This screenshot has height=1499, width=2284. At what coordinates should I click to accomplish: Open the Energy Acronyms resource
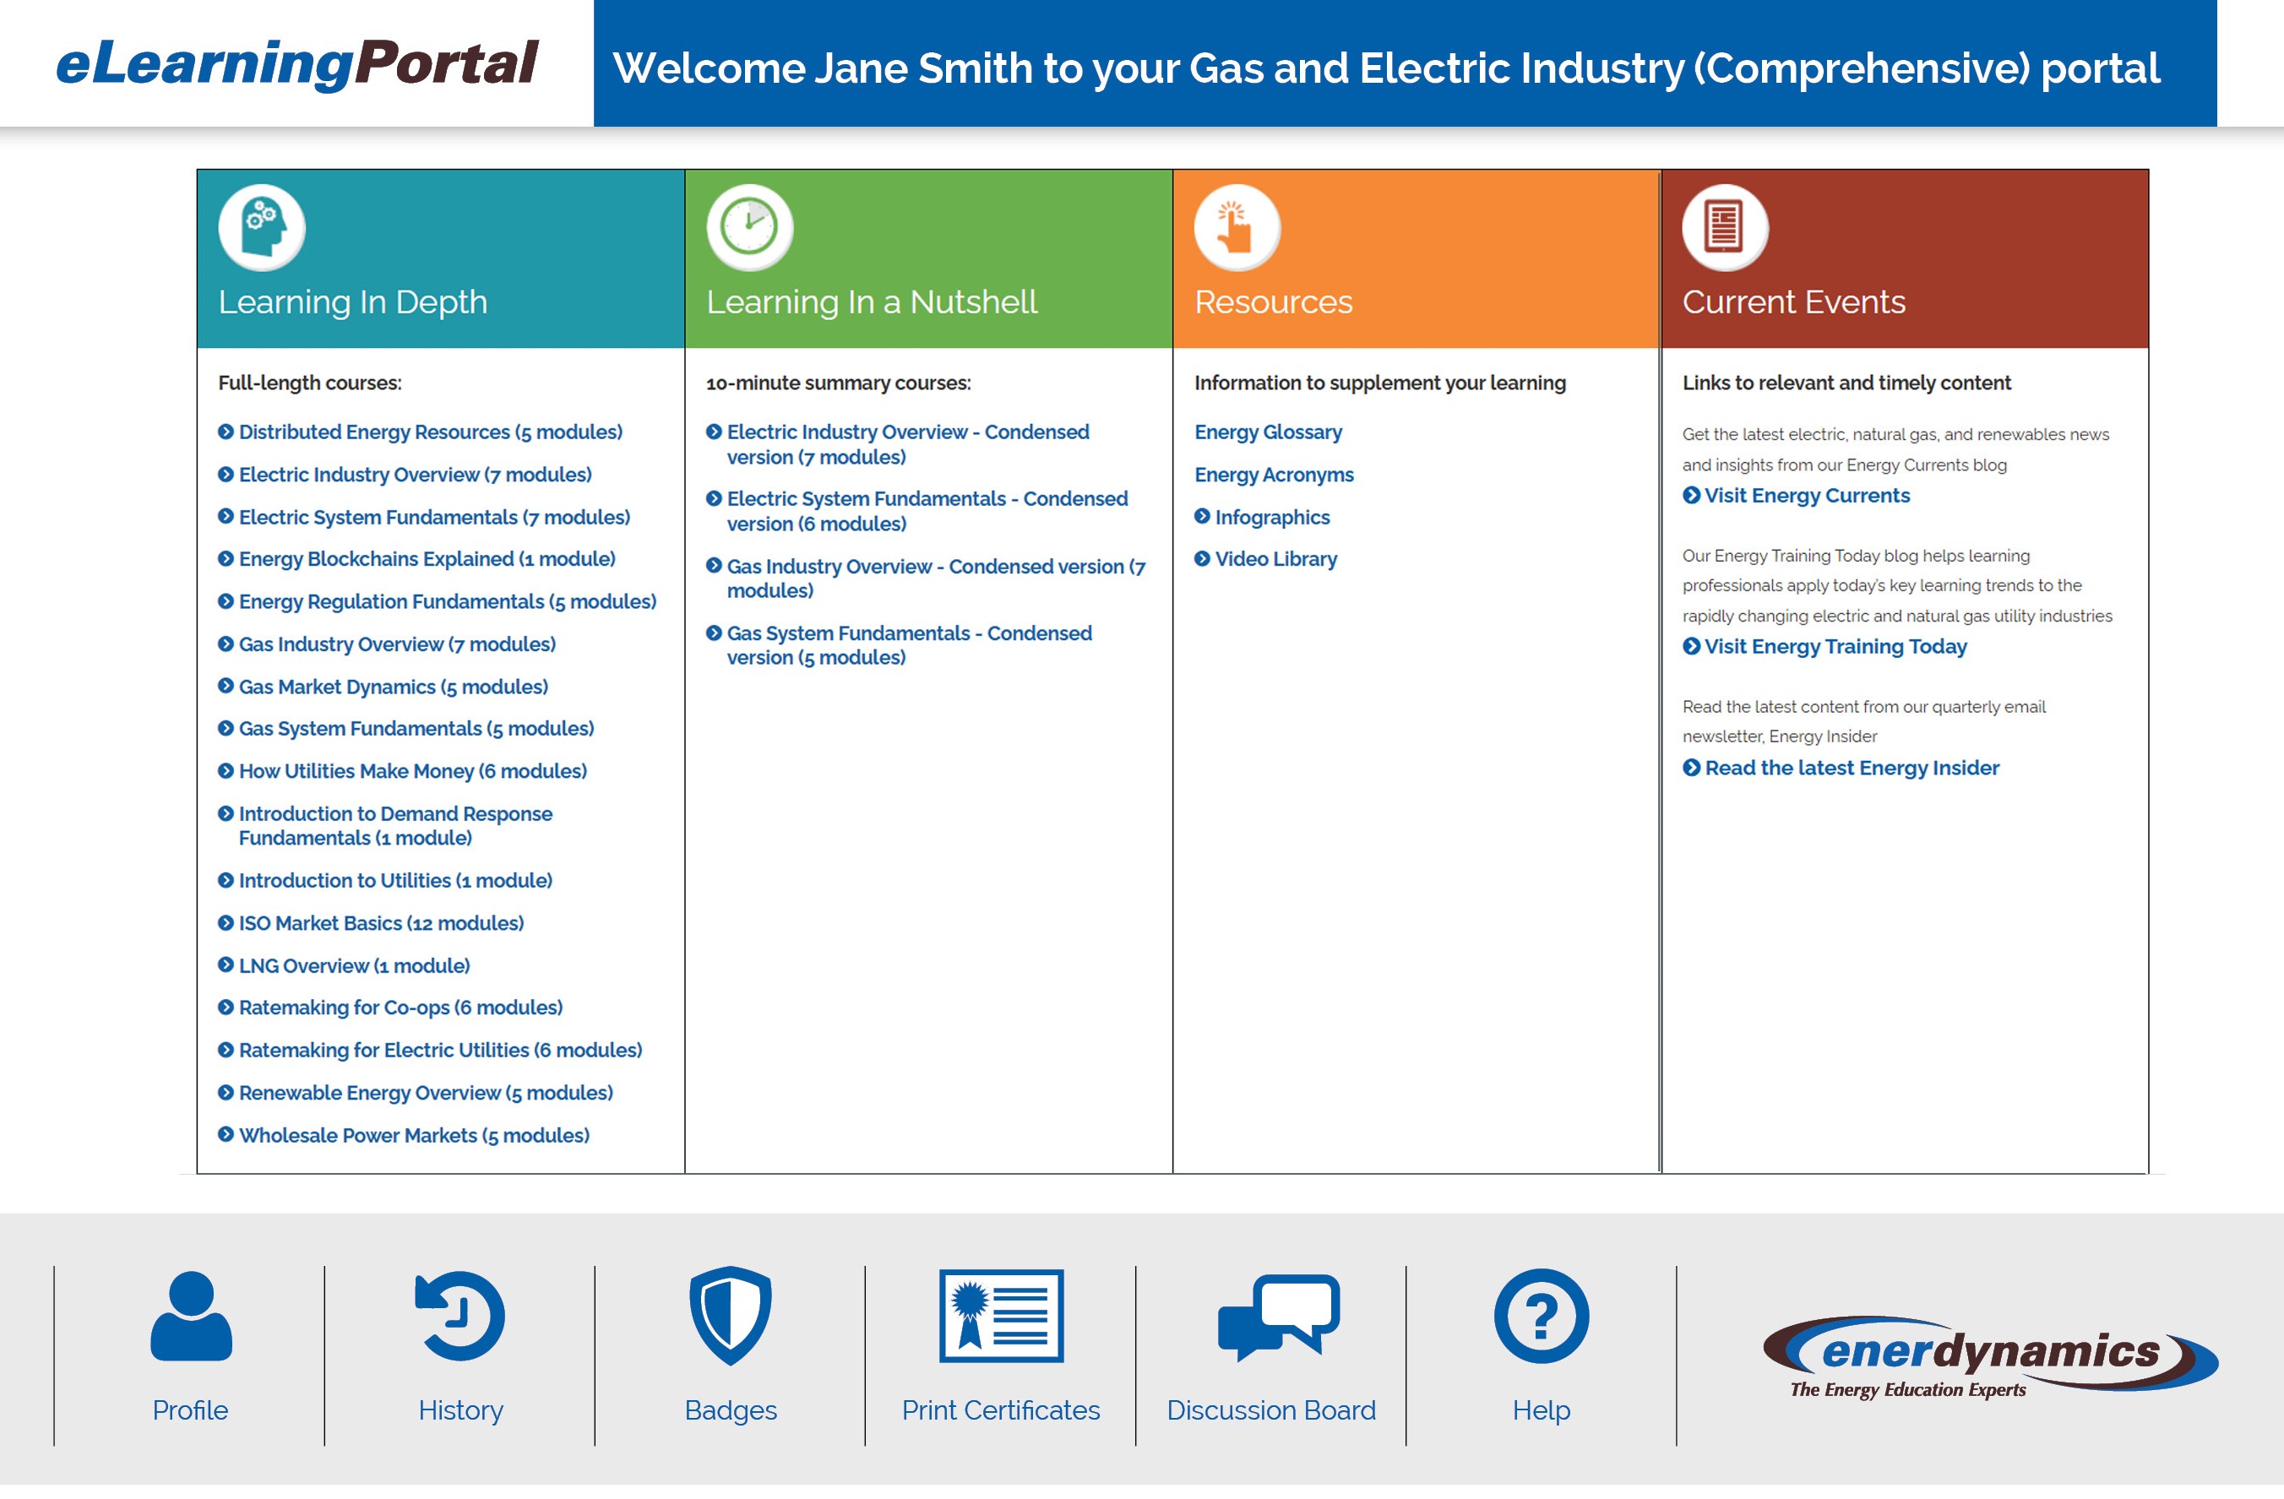point(1274,475)
